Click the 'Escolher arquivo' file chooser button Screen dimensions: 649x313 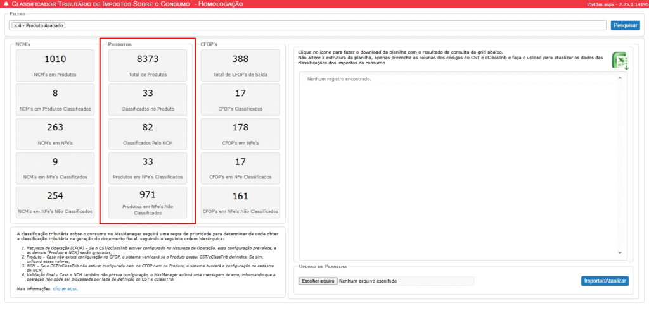[x=318, y=281]
